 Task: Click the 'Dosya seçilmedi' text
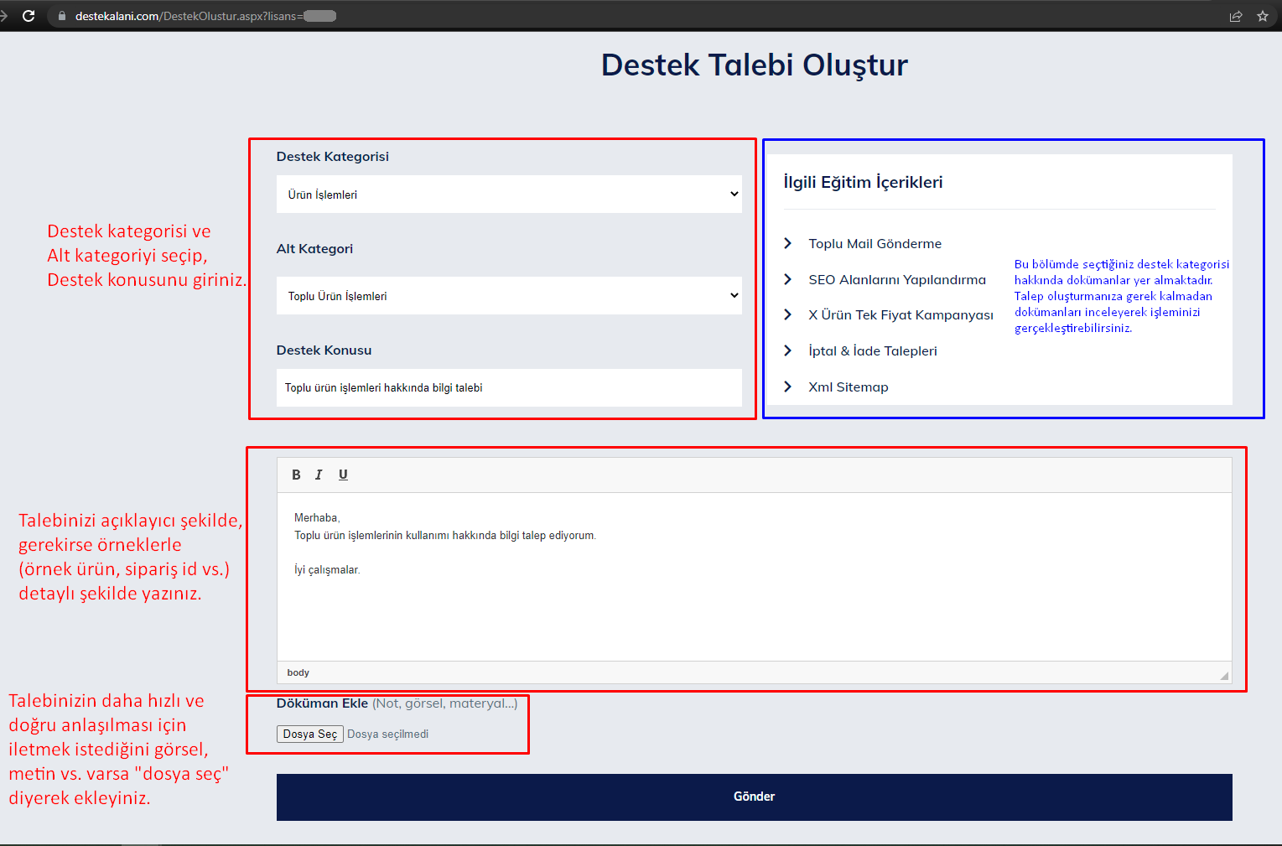click(387, 734)
